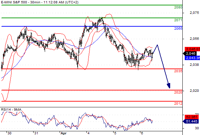The height and width of the screenshot is (135, 200).
Task: Click the 31 date label on time axis
Action: point(36,133)
